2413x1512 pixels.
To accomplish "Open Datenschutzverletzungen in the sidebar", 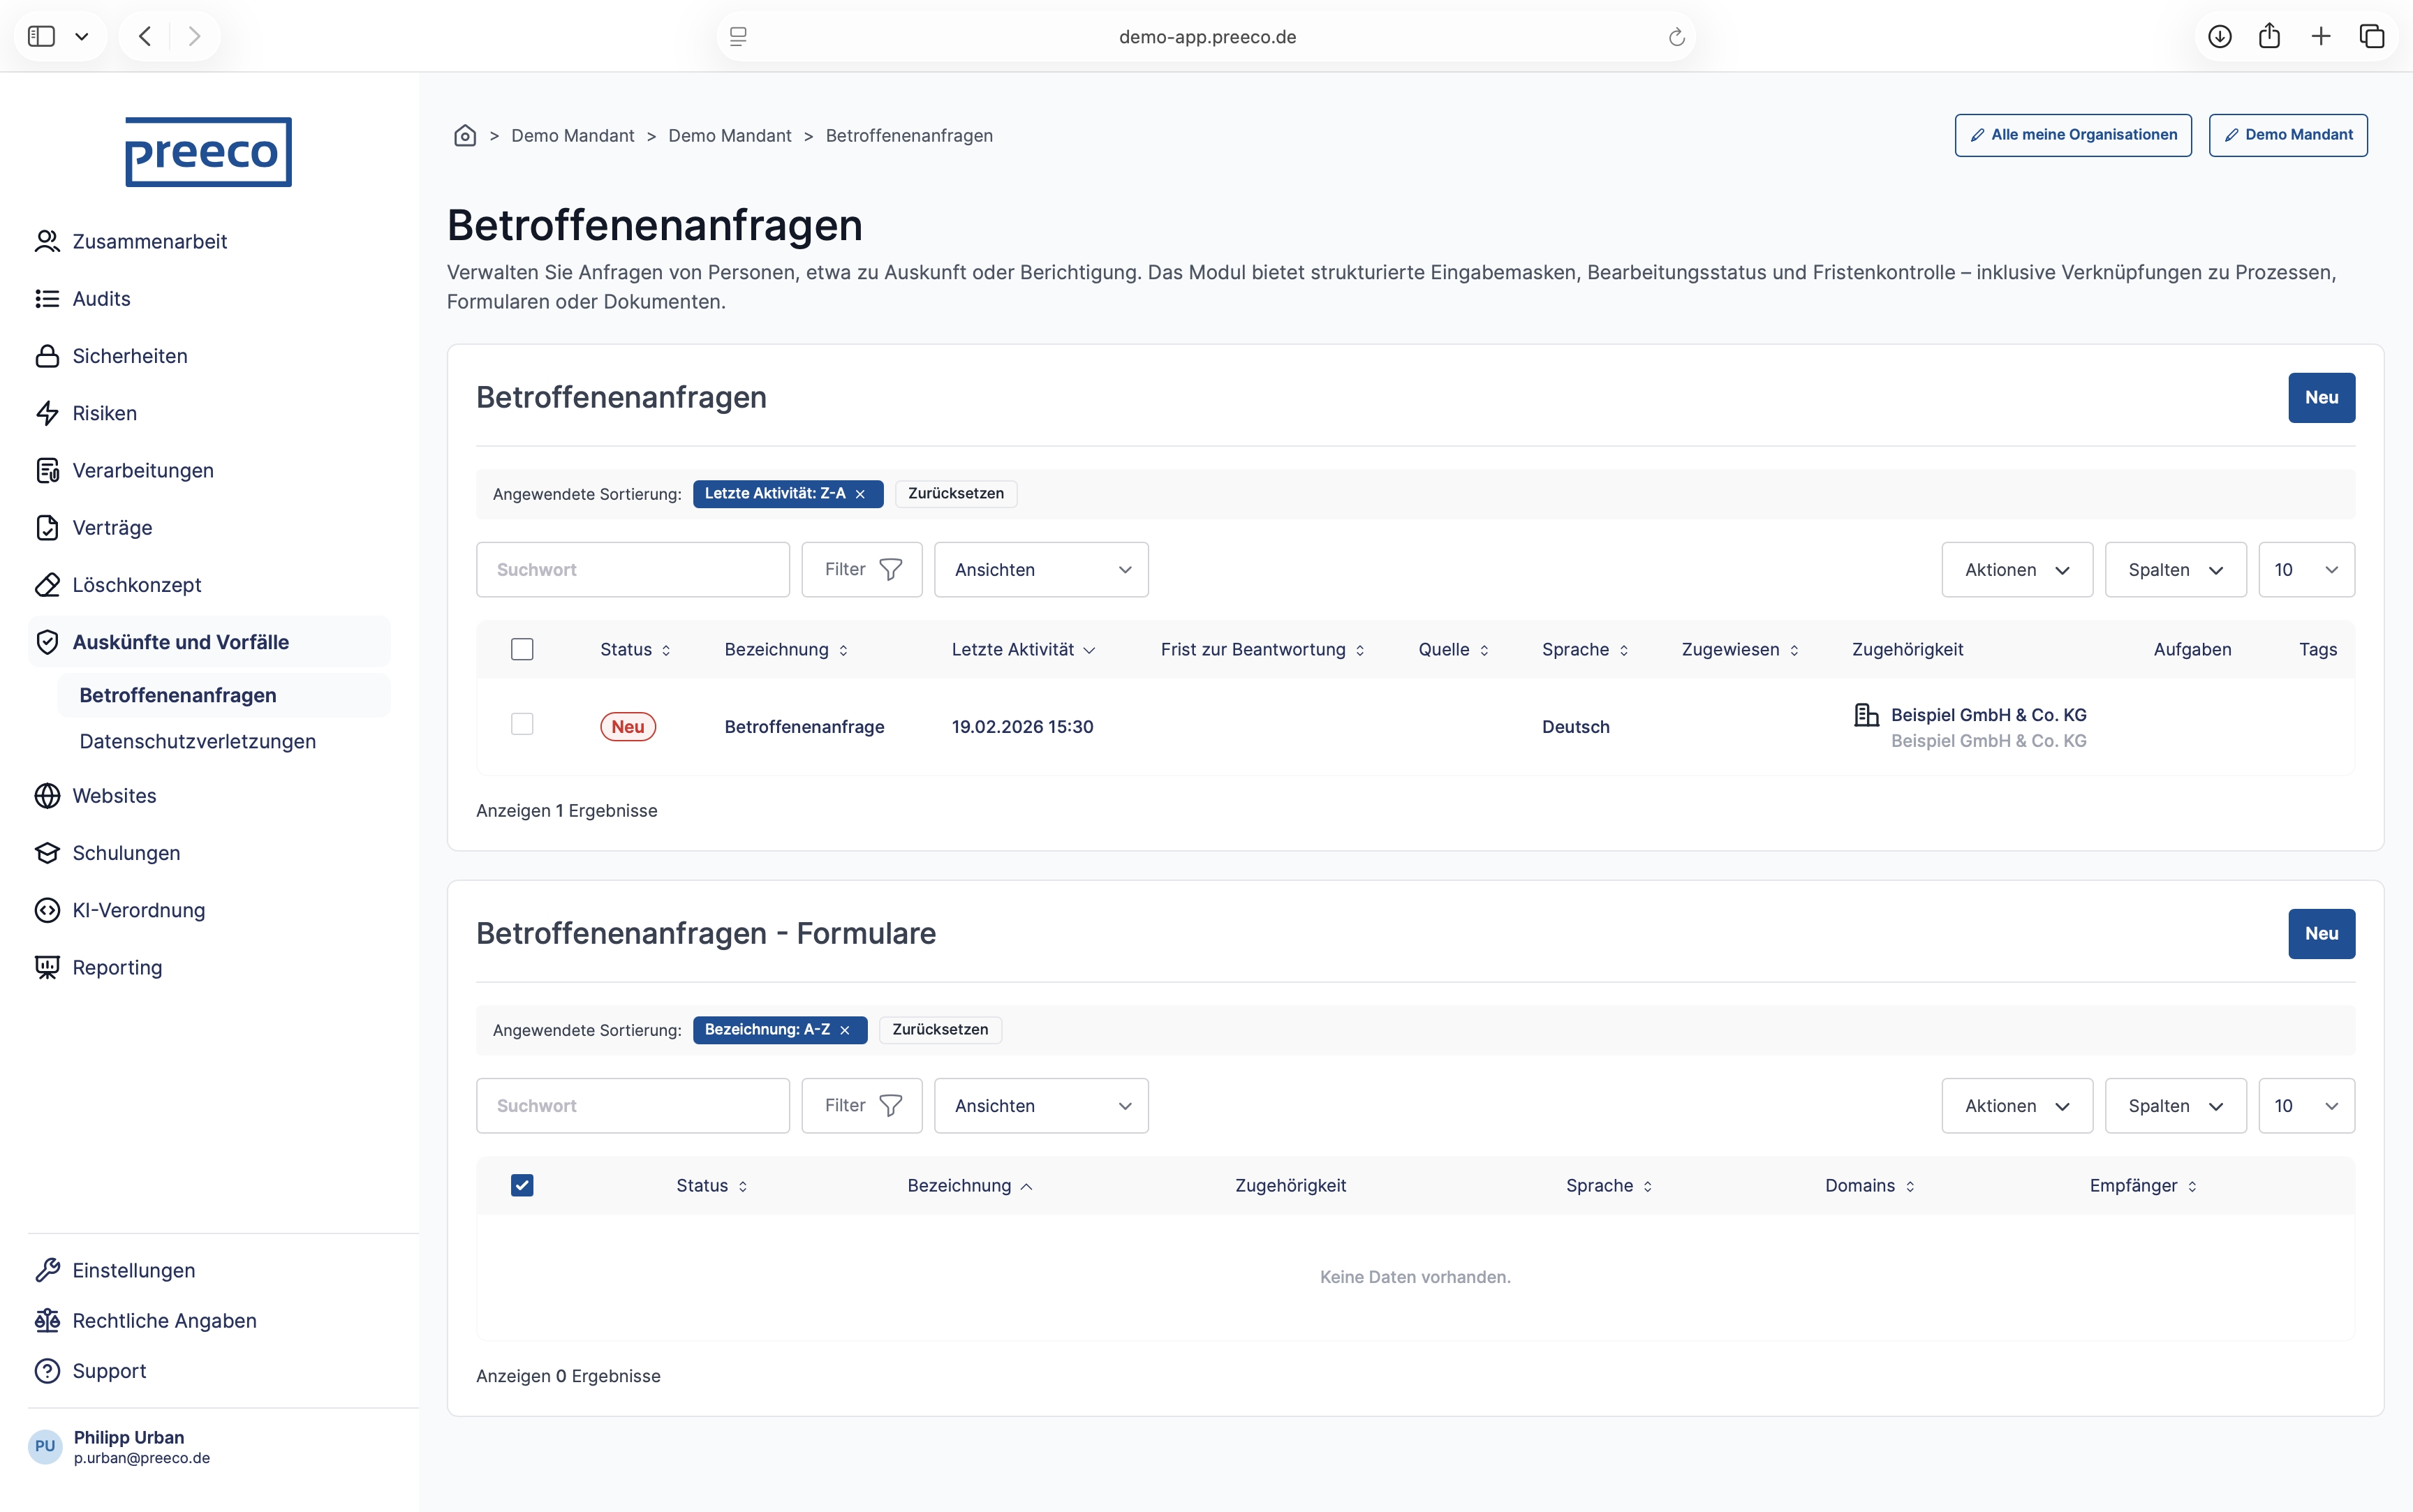I will [x=197, y=741].
